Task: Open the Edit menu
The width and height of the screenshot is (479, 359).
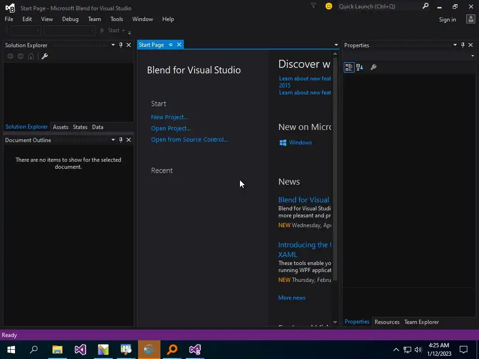Action: point(27,19)
